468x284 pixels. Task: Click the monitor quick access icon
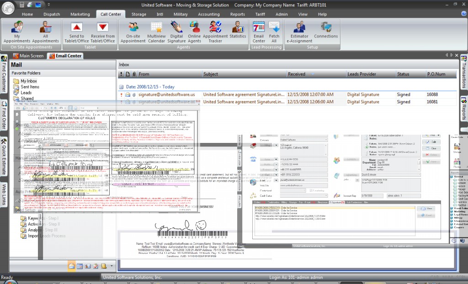click(x=38, y=5)
